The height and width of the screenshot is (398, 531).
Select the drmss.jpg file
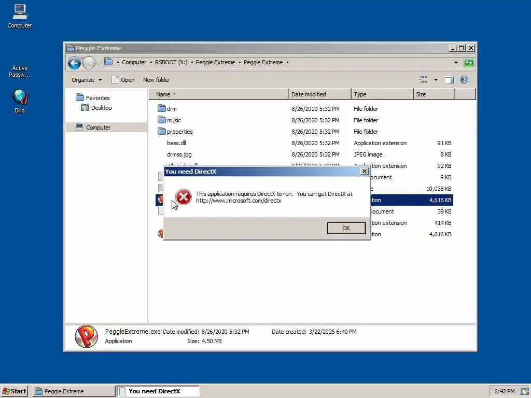179,154
